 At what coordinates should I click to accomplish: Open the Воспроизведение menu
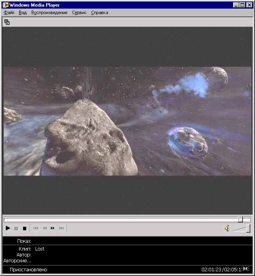(49, 13)
